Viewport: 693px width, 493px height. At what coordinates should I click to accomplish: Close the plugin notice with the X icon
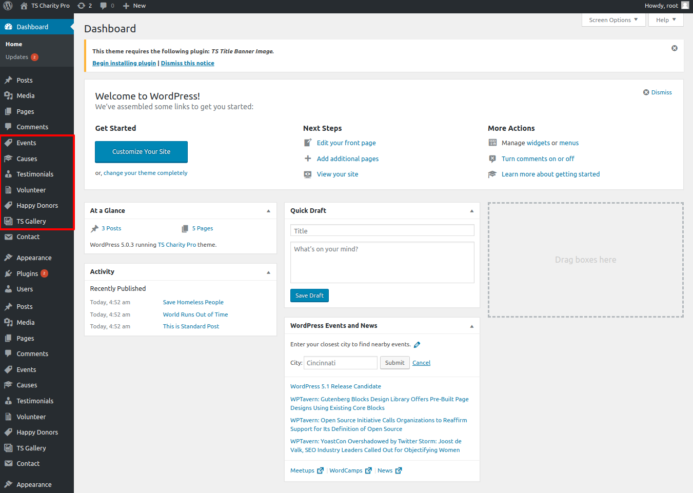click(674, 48)
